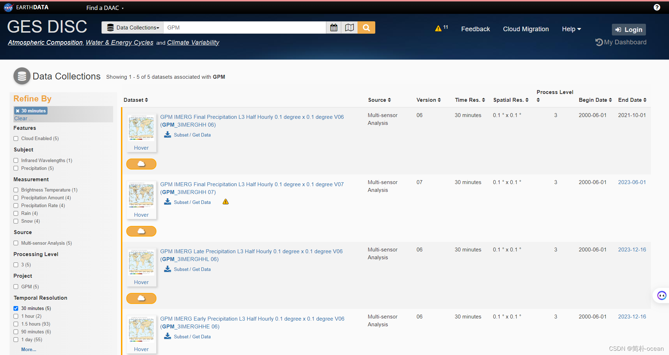Open the Cloud Migration page
The width and height of the screenshot is (669, 355).
(526, 29)
